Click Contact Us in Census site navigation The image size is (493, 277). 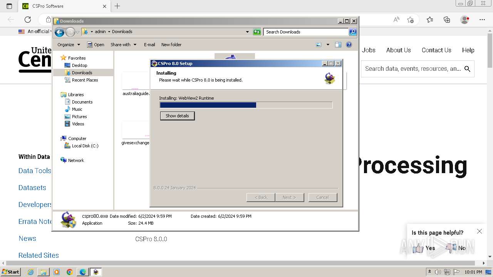[436, 50]
